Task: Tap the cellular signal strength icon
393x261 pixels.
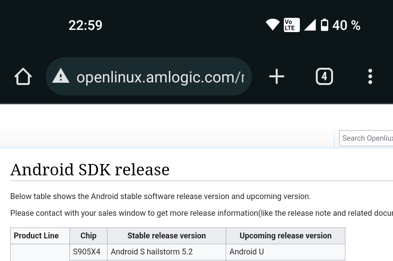Action: 310,25
